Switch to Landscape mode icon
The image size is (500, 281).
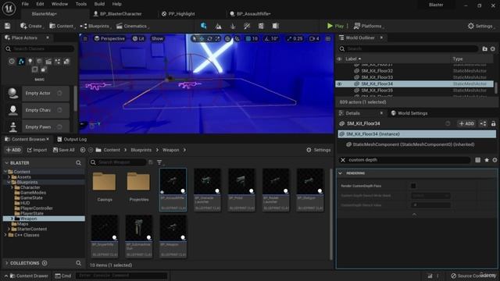pyautogui.click(x=218, y=26)
